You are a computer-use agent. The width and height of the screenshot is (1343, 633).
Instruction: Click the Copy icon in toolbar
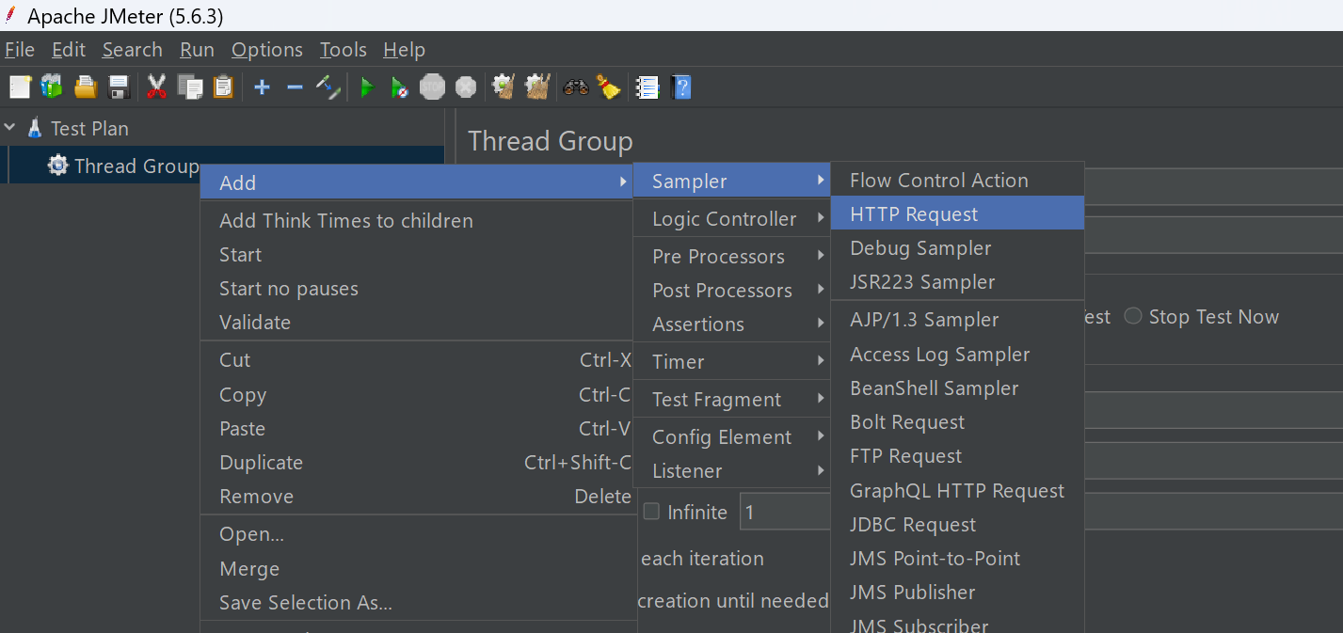click(x=190, y=87)
